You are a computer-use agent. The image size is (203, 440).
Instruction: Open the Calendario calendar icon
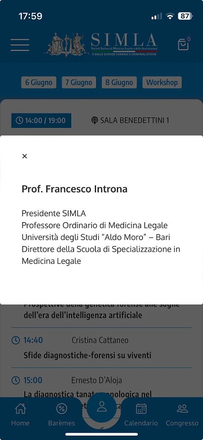coord(141,408)
